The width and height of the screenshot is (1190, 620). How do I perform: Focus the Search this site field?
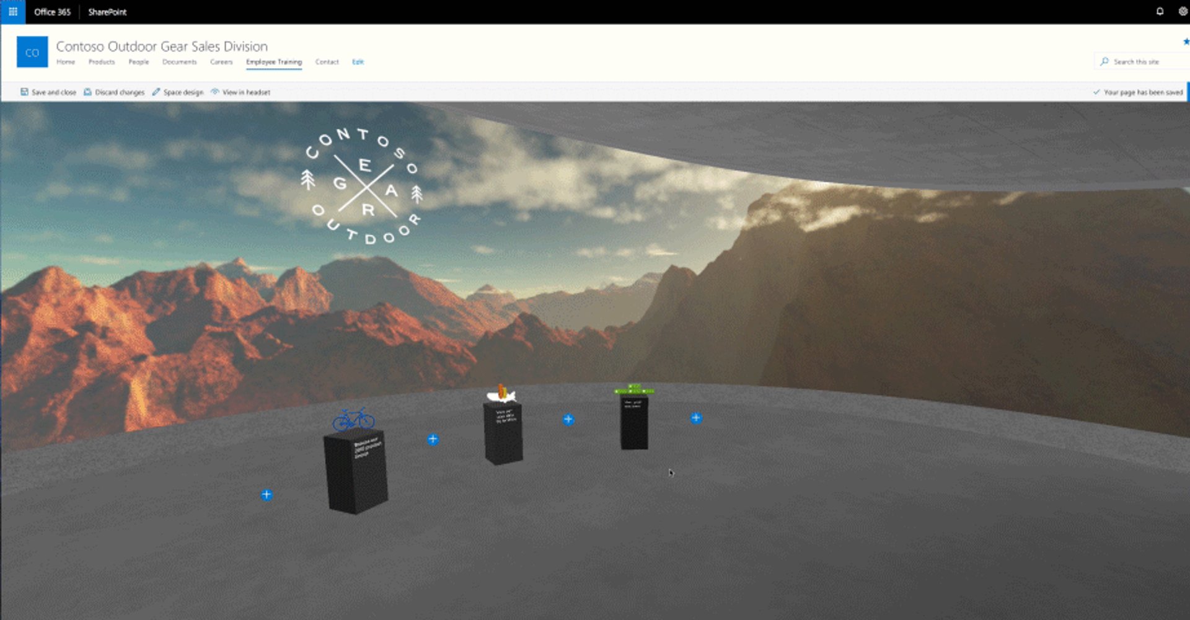[x=1140, y=62]
